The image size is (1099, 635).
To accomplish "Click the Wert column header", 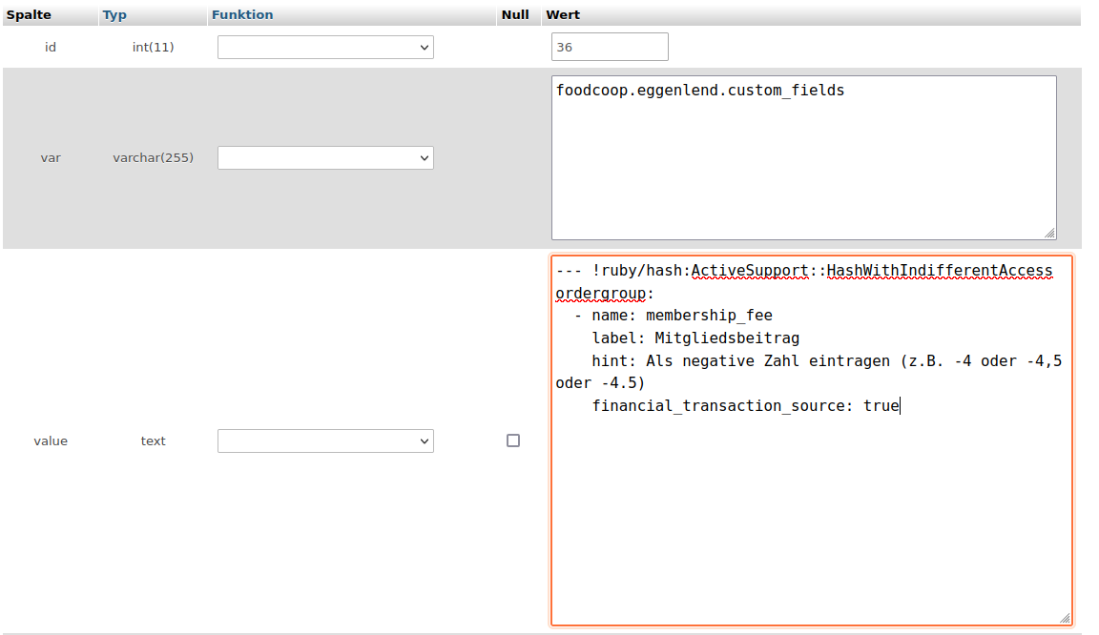I will (563, 15).
